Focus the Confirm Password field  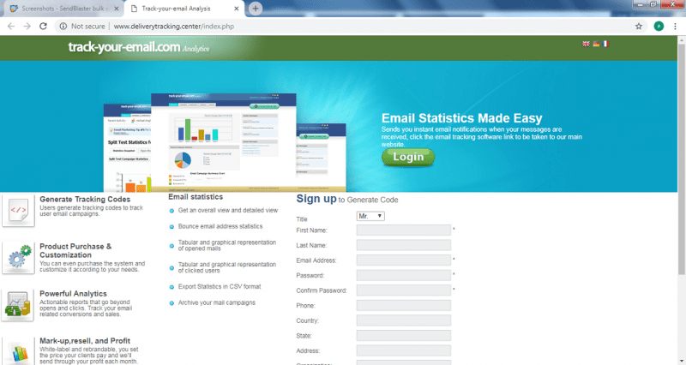coord(403,290)
